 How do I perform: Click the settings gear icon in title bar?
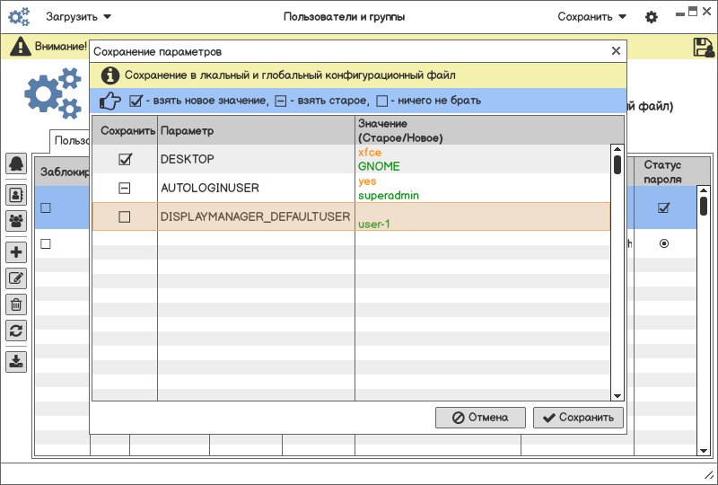[652, 17]
